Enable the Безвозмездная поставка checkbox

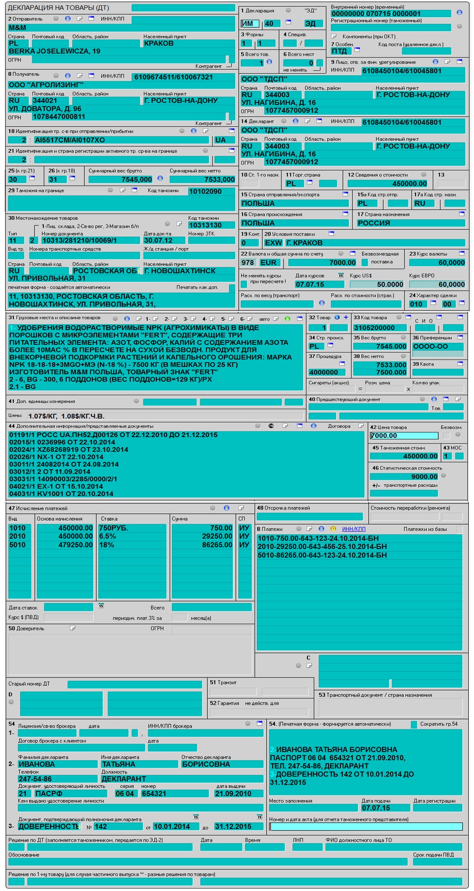[x=364, y=262]
